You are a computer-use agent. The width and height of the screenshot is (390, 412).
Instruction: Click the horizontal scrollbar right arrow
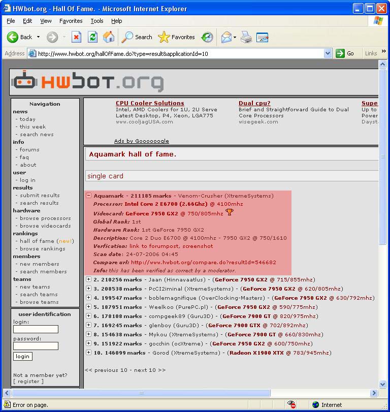(x=374, y=393)
